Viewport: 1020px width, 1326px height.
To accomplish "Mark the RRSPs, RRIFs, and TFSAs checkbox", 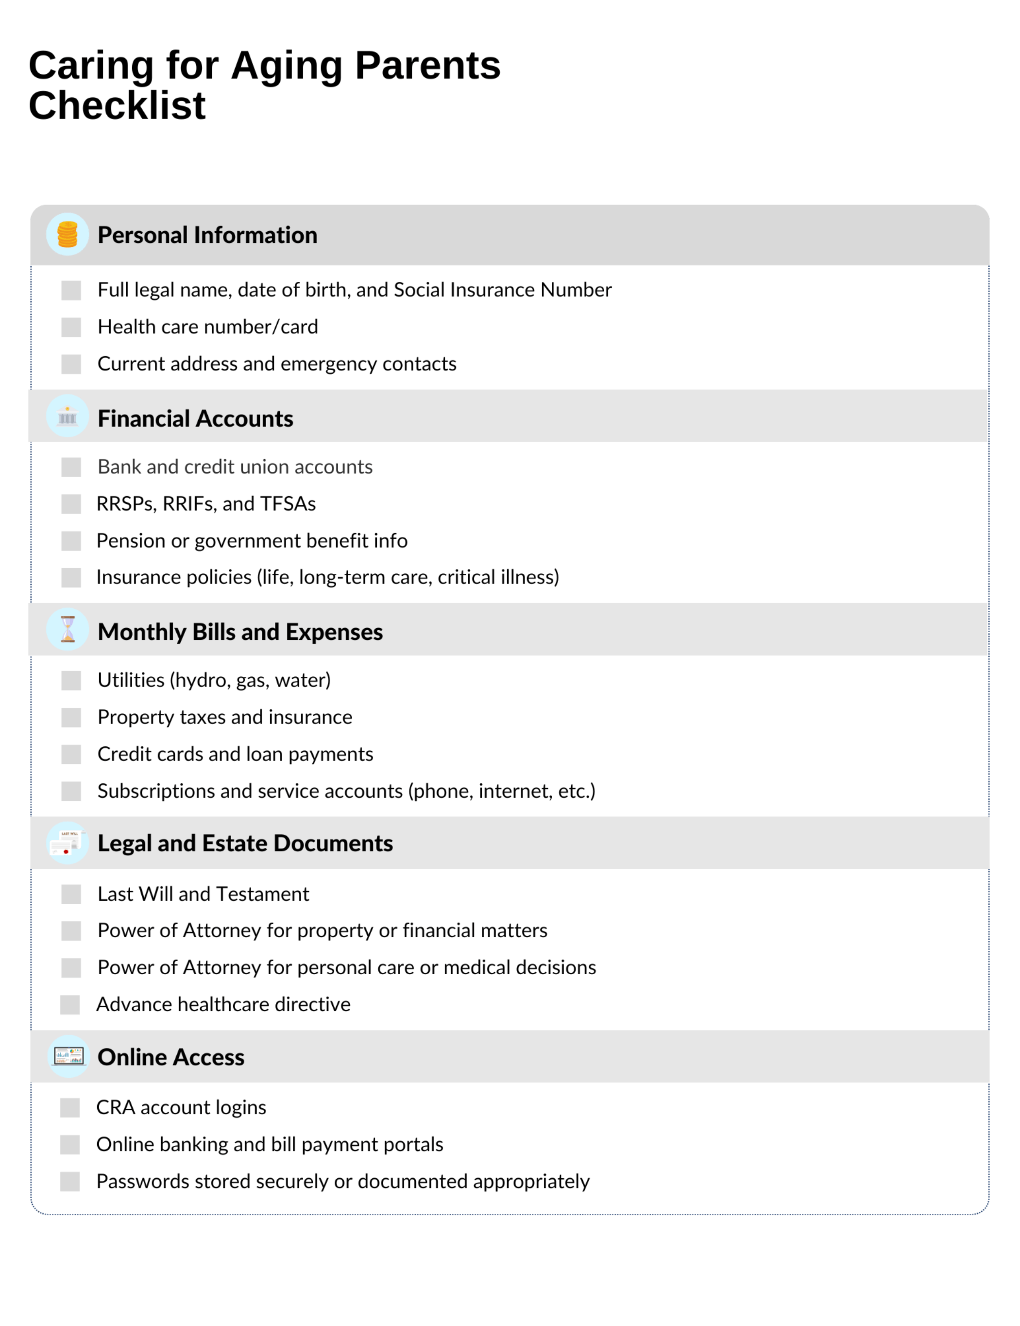I will pyautogui.click(x=71, y=504).
